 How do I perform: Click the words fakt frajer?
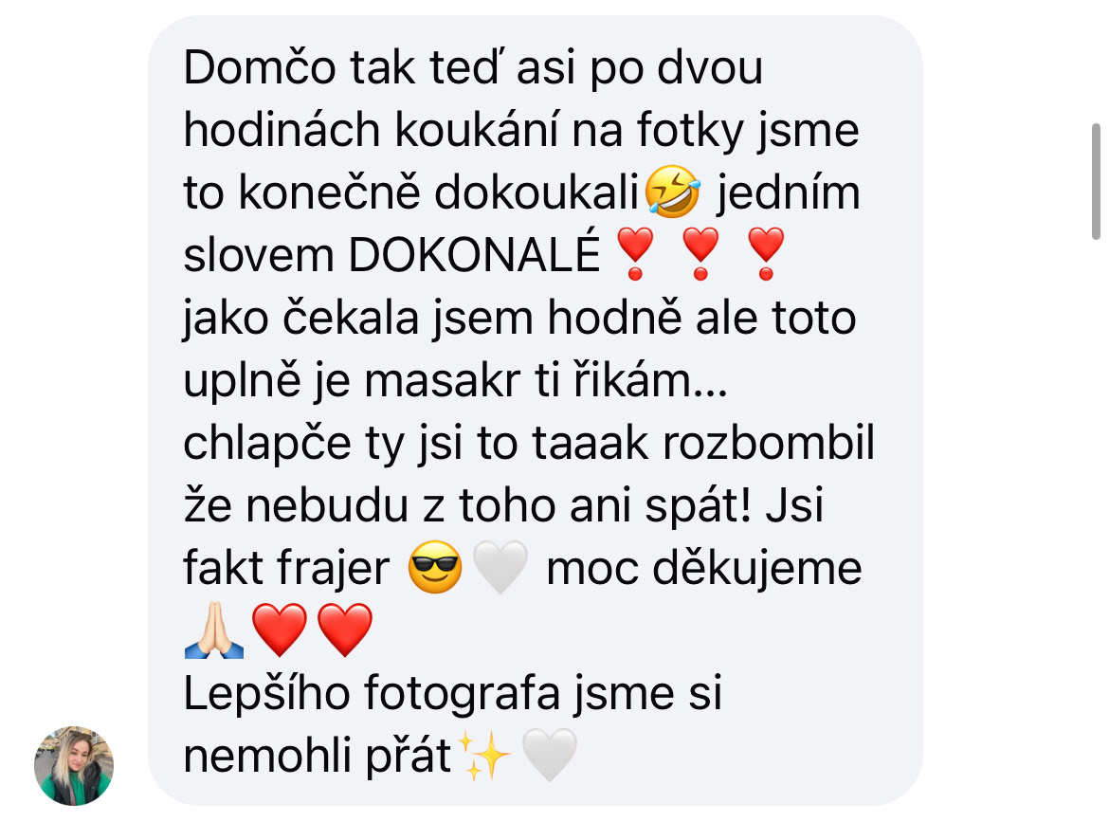pyautogui.click(x=286, y=568)
